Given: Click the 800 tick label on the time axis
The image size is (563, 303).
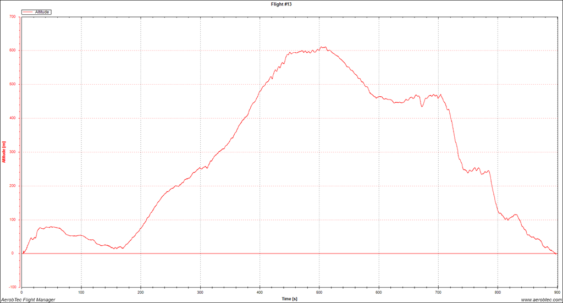Looking at the screenshot, I should click(497, 292).
